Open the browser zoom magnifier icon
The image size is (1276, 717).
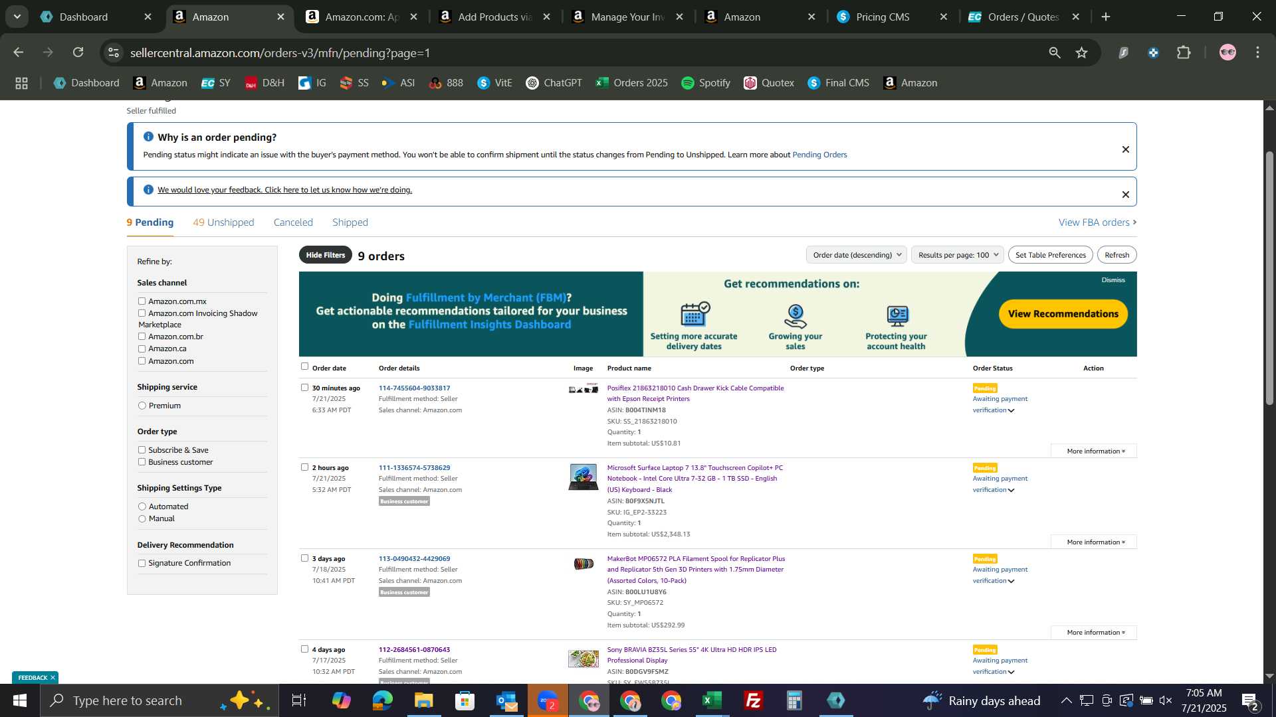pyautogui.click(x=1055, y=52)
